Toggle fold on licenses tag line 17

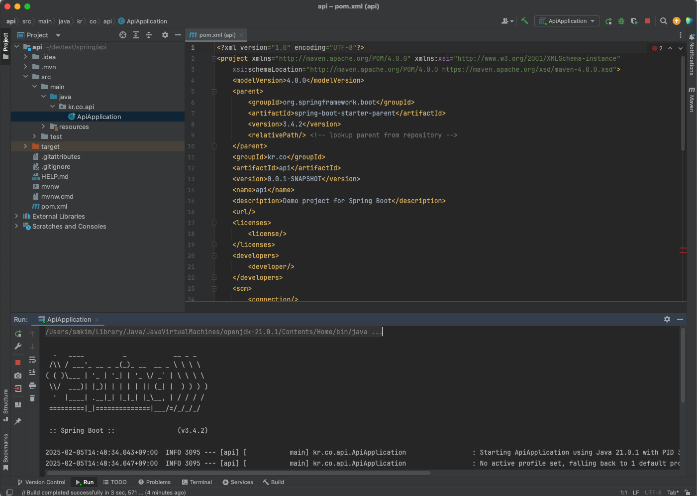click(214, 223)
